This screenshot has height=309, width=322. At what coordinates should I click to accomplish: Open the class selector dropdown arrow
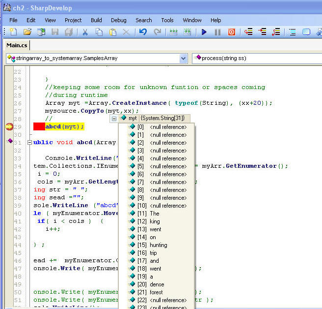click(184, 58)
